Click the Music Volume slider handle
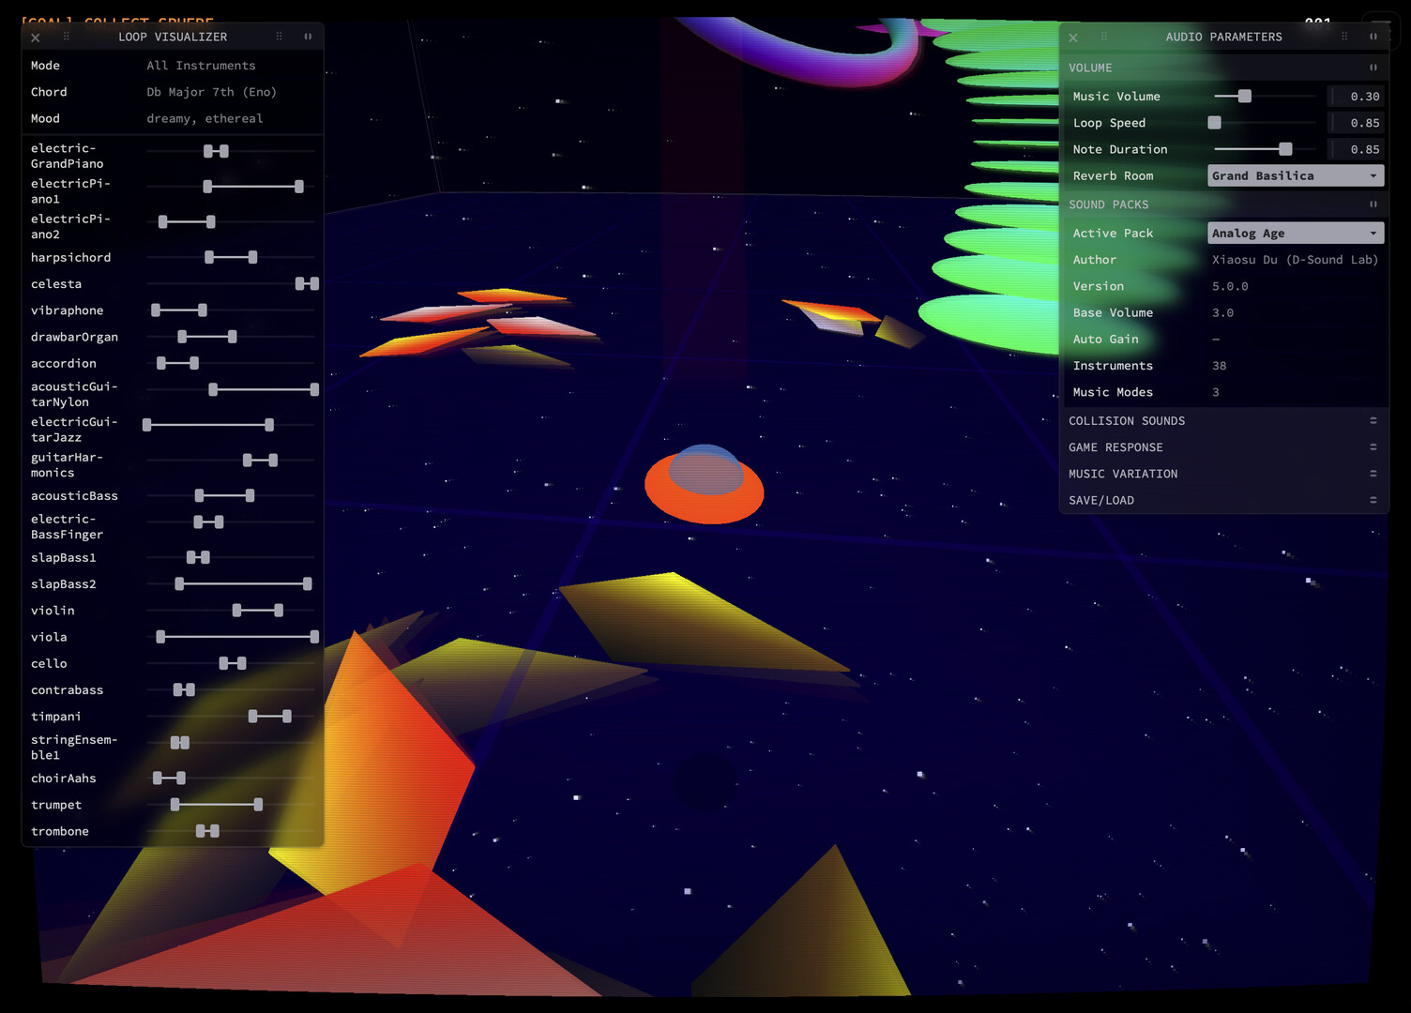The width and height of the screenshot is (1411, 1013). [x=1244, y=96]
